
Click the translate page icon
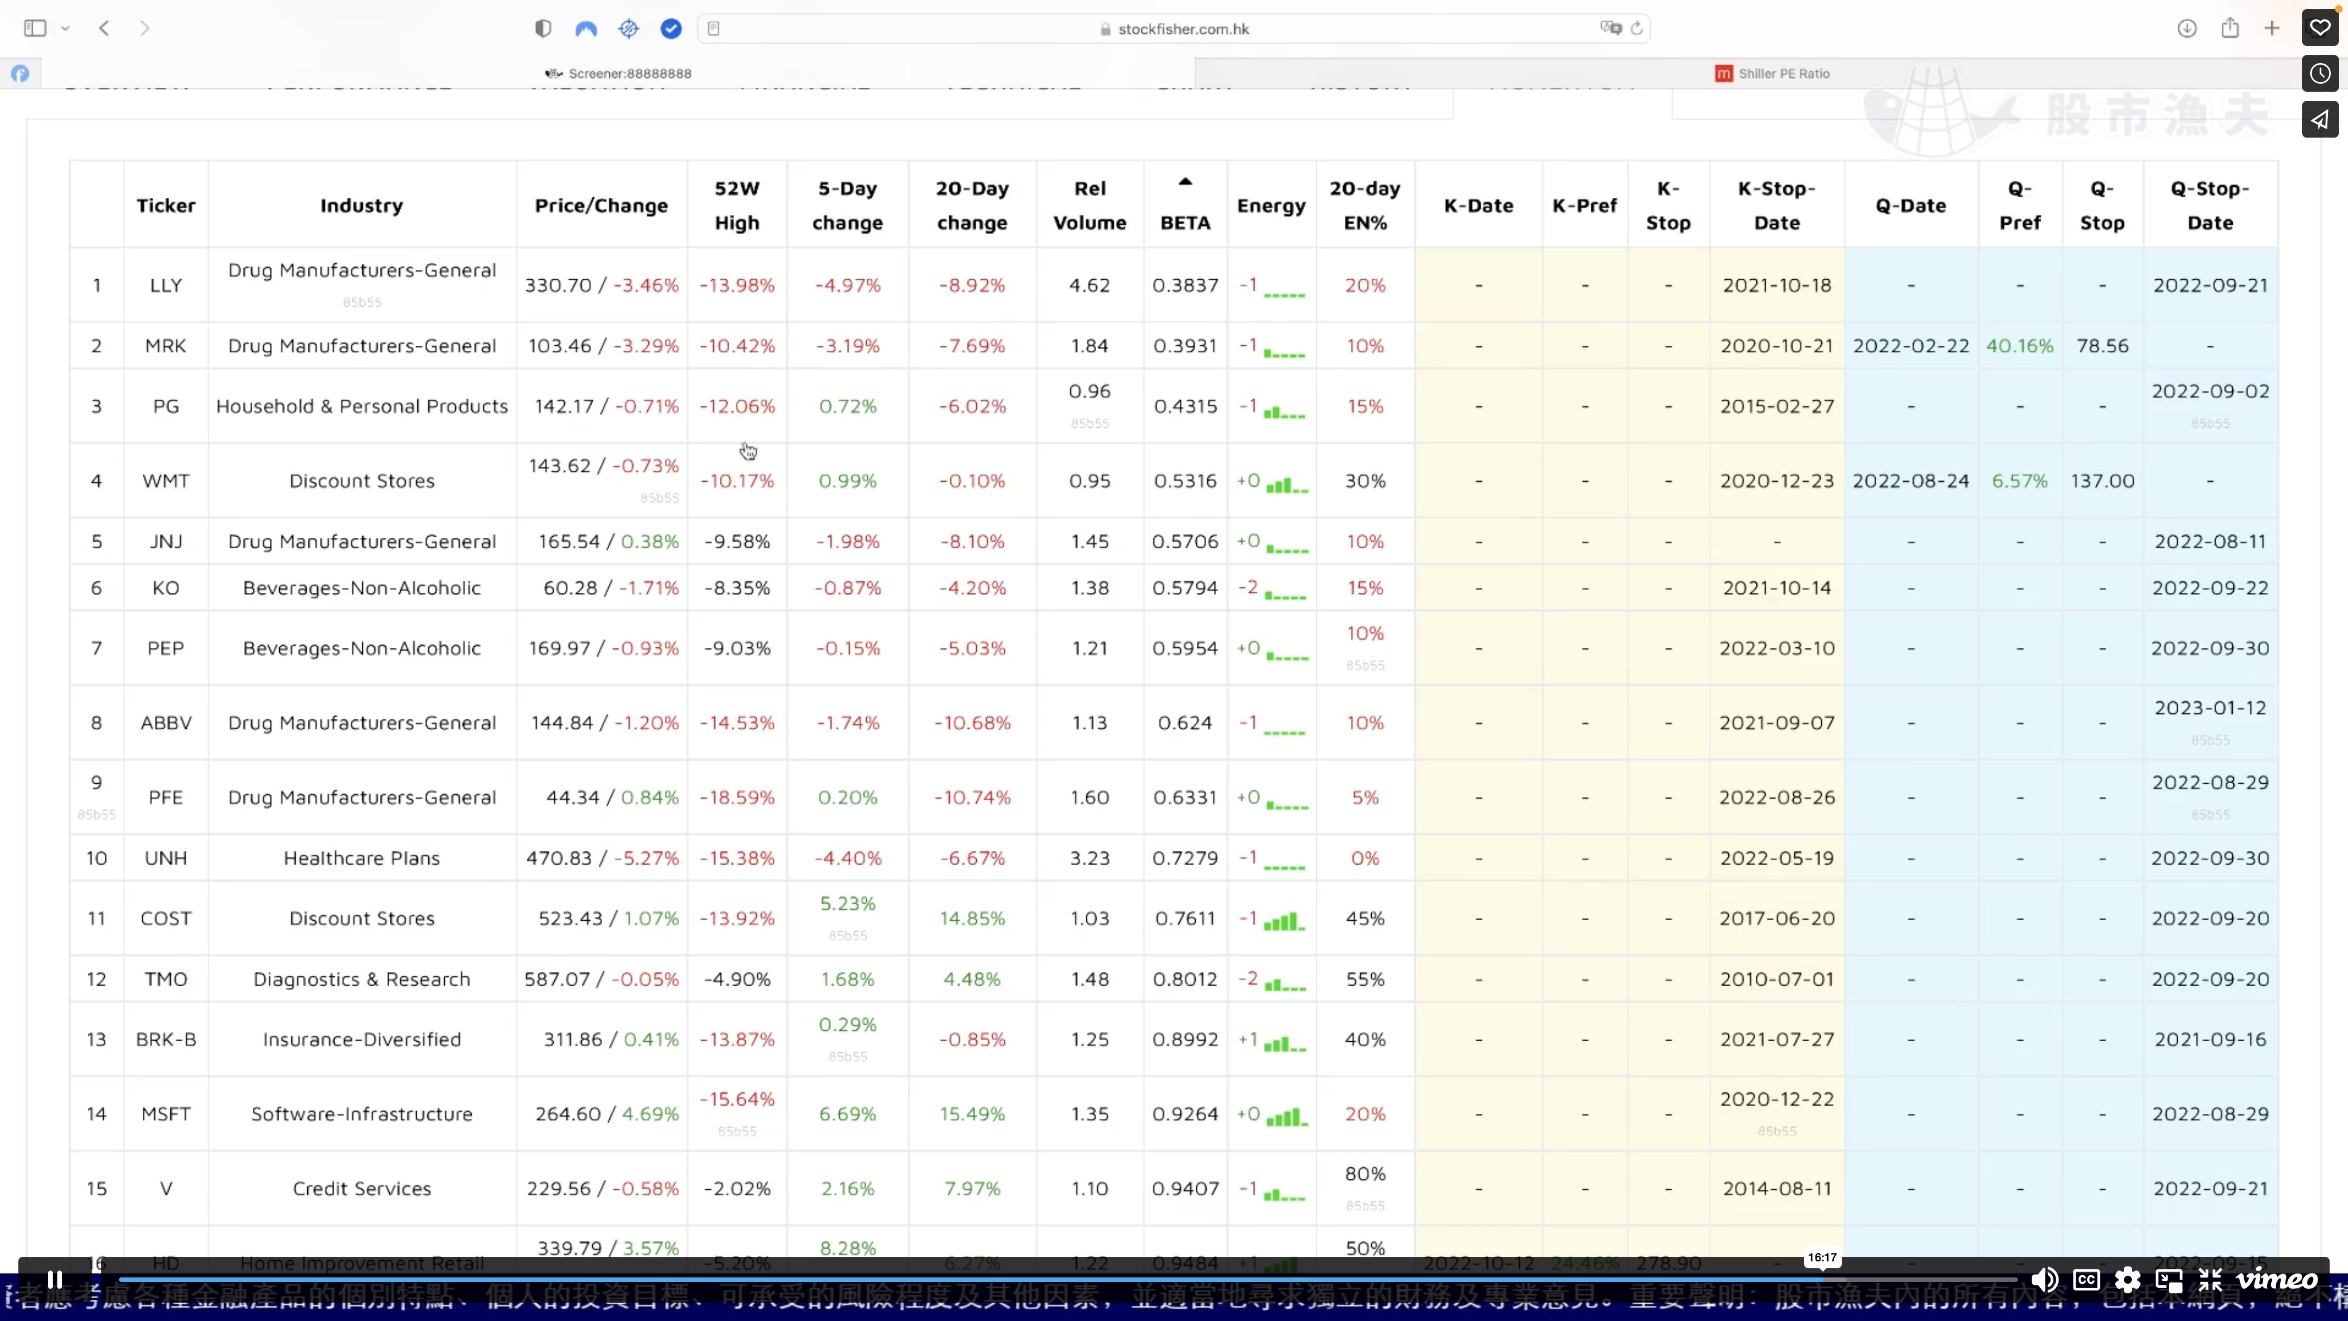tap(1611, 28)
